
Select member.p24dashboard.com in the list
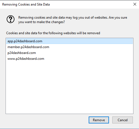point(69,47)
